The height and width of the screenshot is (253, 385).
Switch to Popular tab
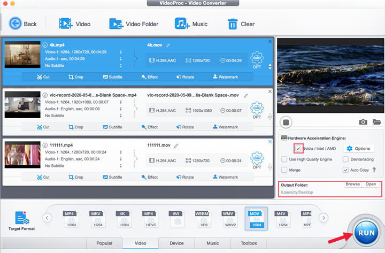point(104,243)
